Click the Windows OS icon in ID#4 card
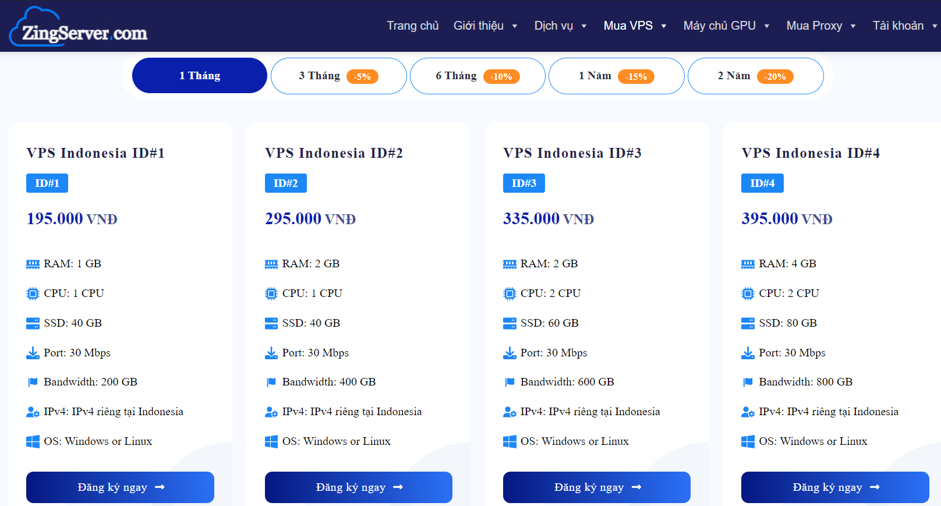This screenshot has width=941, height=506. (748, 441)
